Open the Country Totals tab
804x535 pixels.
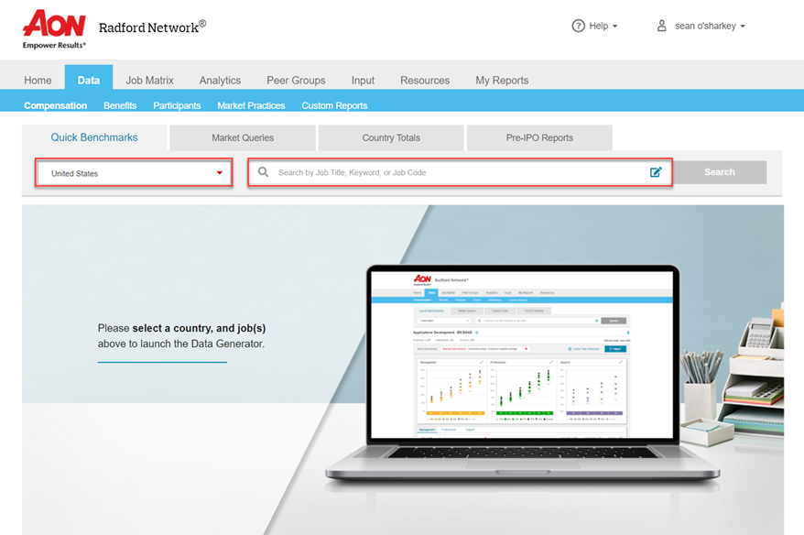pos(391,138)
